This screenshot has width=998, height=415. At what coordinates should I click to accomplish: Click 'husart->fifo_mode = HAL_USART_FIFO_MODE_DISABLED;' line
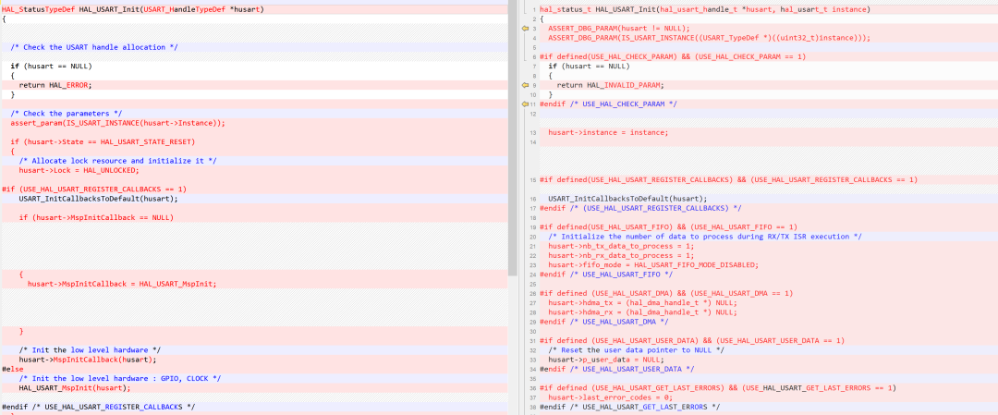tap(653, 264)
